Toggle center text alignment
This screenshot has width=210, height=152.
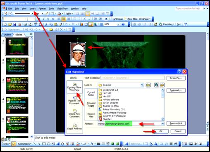click(64, 19)
